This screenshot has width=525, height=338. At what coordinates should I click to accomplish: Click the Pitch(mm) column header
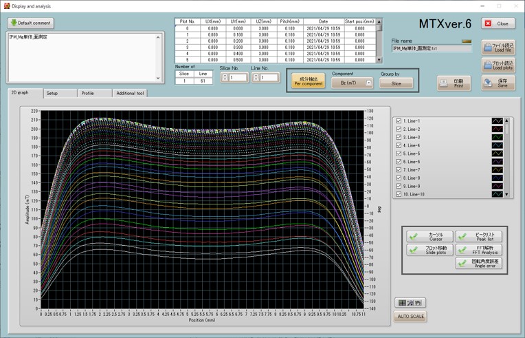290,21
